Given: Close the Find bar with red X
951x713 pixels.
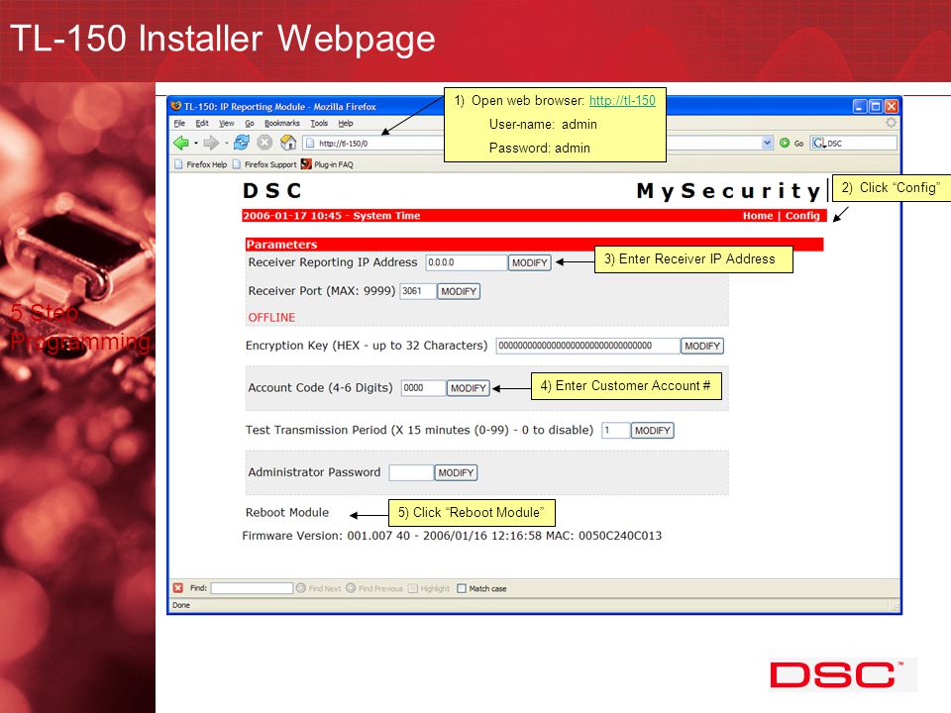Looking at the screenshot, I should pos(177,588).
